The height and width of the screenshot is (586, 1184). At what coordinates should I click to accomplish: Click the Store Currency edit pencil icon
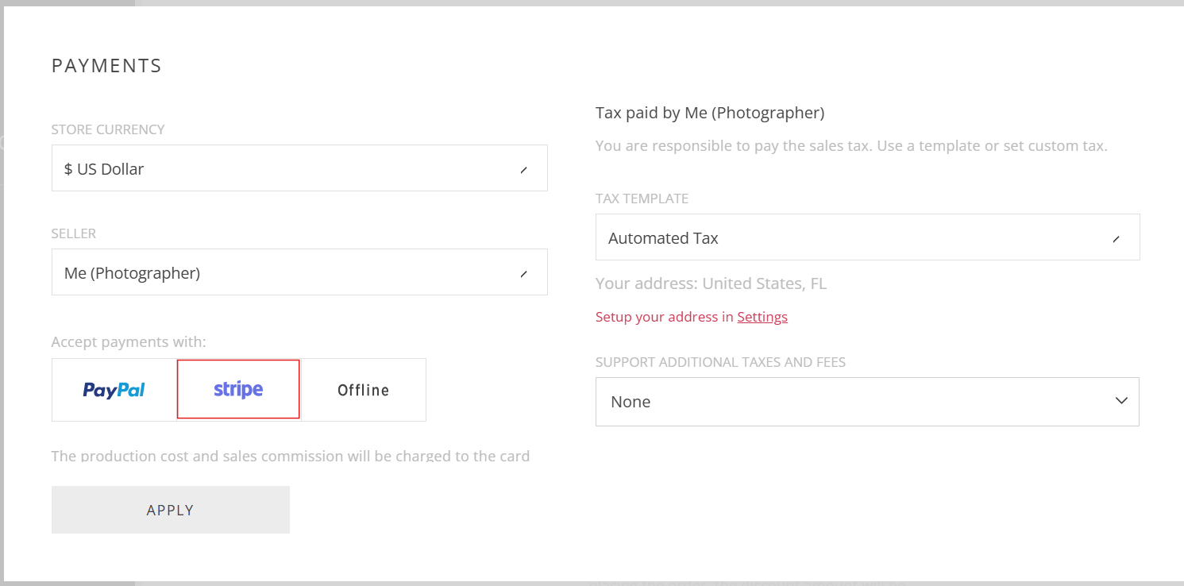click(523, 169)
